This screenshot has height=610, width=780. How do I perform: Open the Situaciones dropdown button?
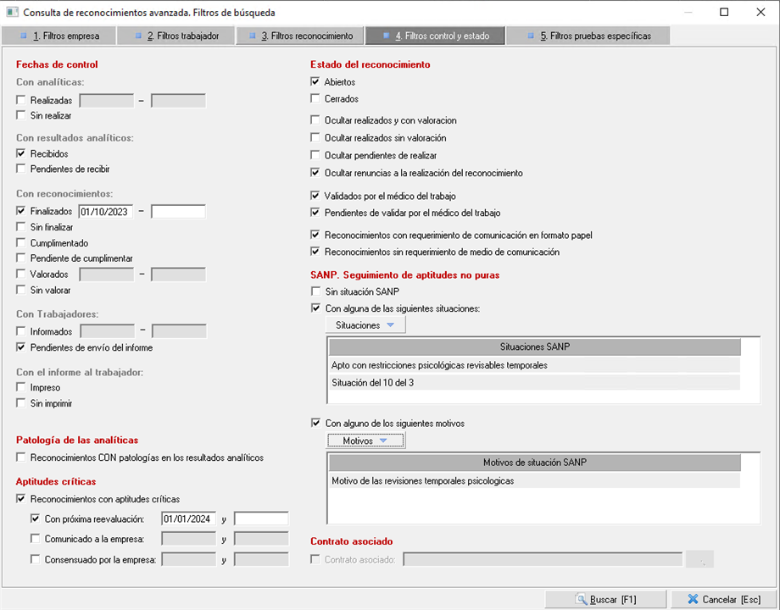365,325
